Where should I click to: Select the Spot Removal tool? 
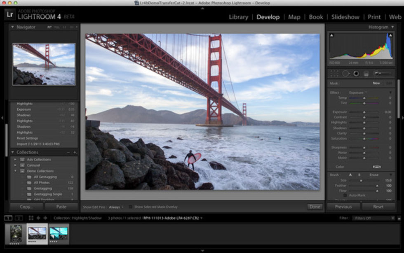coord(345,74)
